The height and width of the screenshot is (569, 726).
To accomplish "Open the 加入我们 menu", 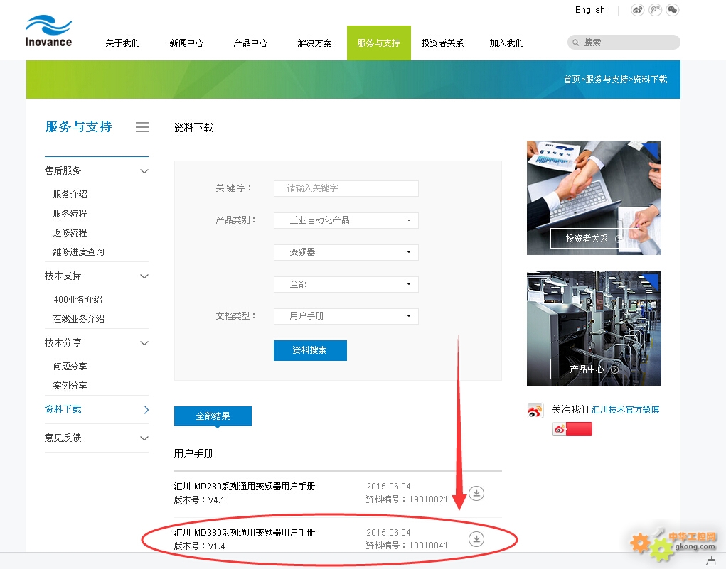I will 506,43.
